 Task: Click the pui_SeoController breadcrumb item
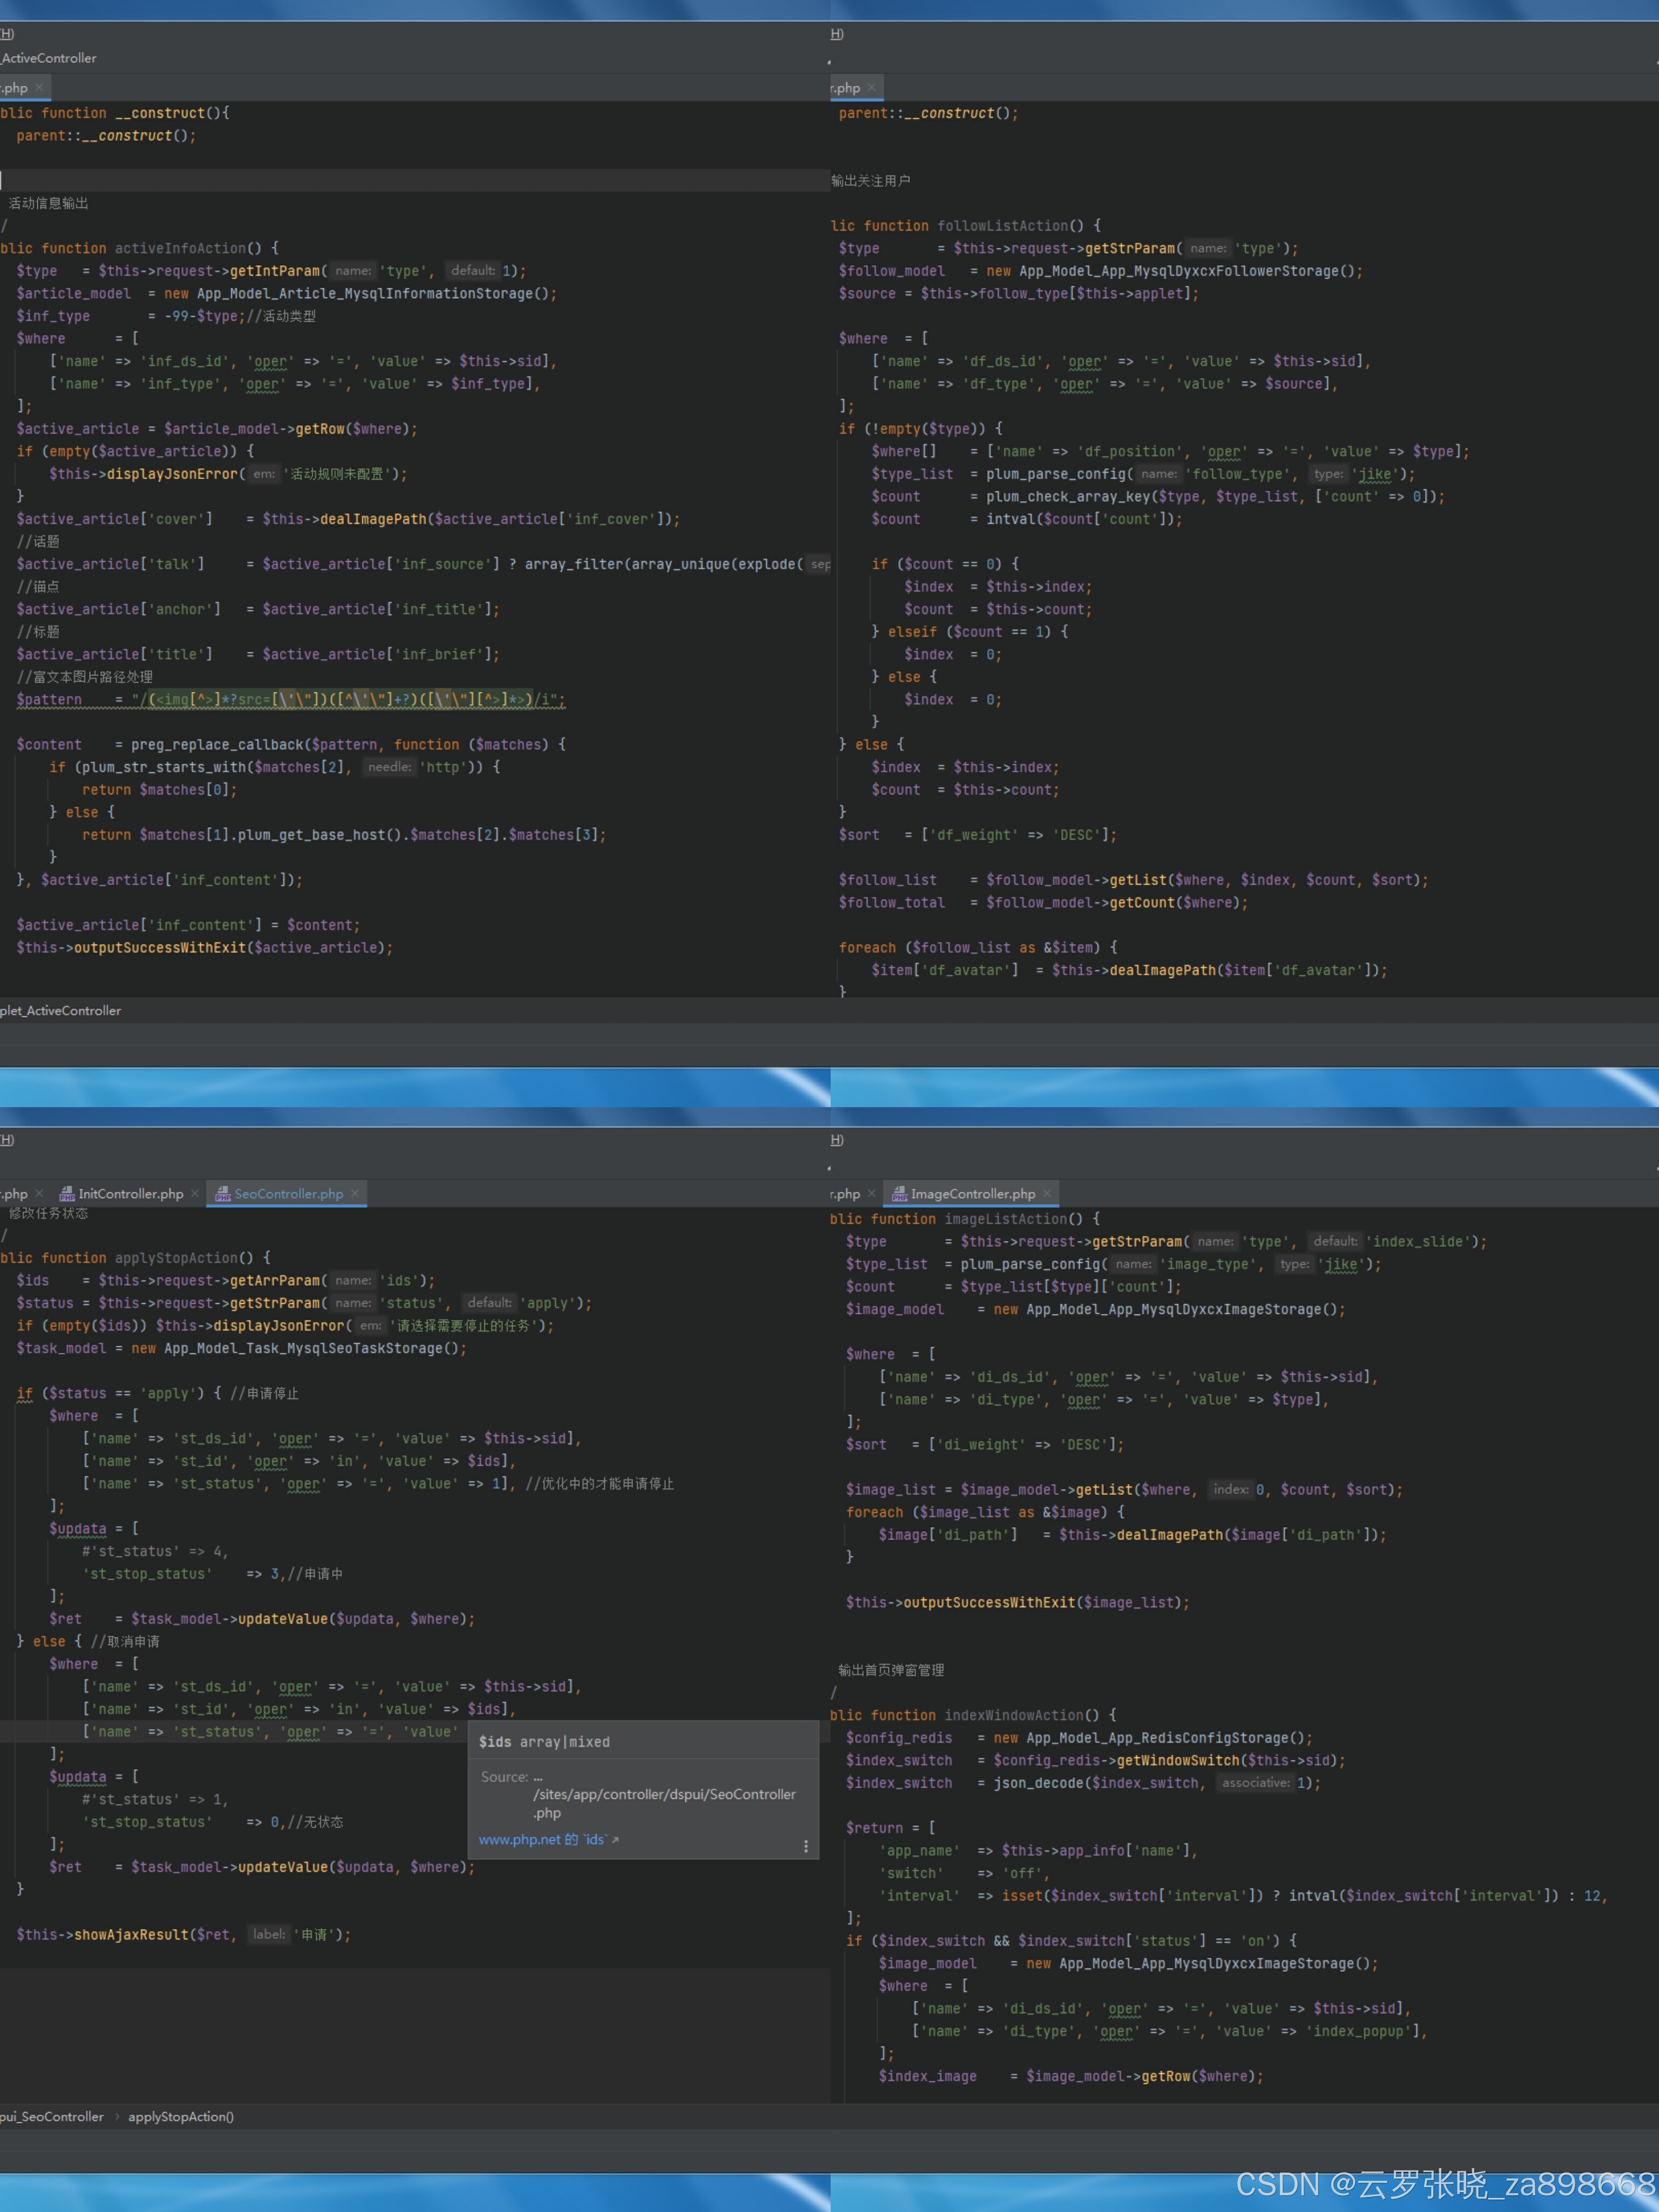click(52, 2117)
